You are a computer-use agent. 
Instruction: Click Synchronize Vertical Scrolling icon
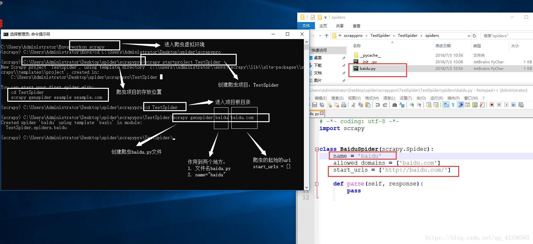(429, 105)
